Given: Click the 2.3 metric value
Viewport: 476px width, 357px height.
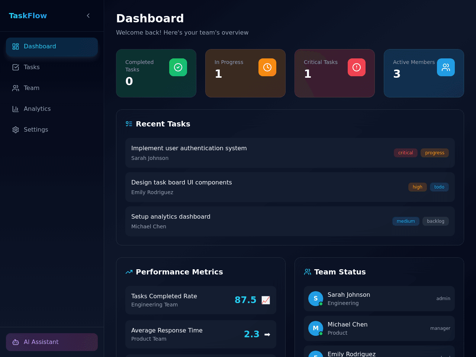Looking at the screenshot, I should coord(252,334).
